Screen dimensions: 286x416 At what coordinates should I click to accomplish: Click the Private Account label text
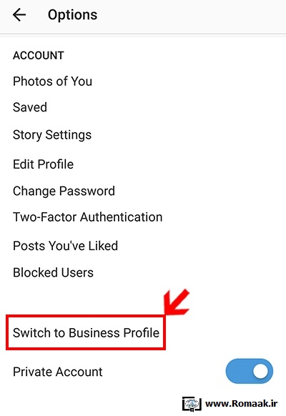[x=58, y=372]
